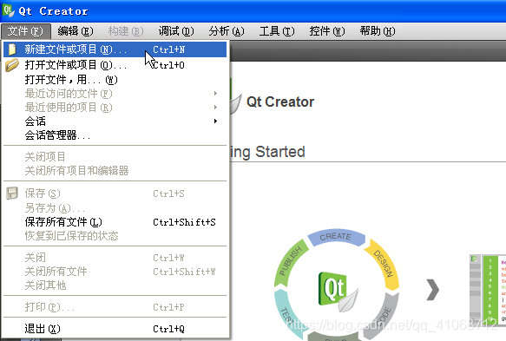Image resolution: width=506 pixels, height=341 pixels.
Task: Open the 编辑(E) menu
Action: pyautogui.click(x=76, y=31)
